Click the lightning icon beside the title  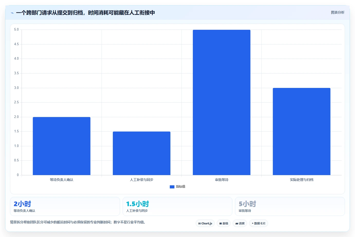12,13
